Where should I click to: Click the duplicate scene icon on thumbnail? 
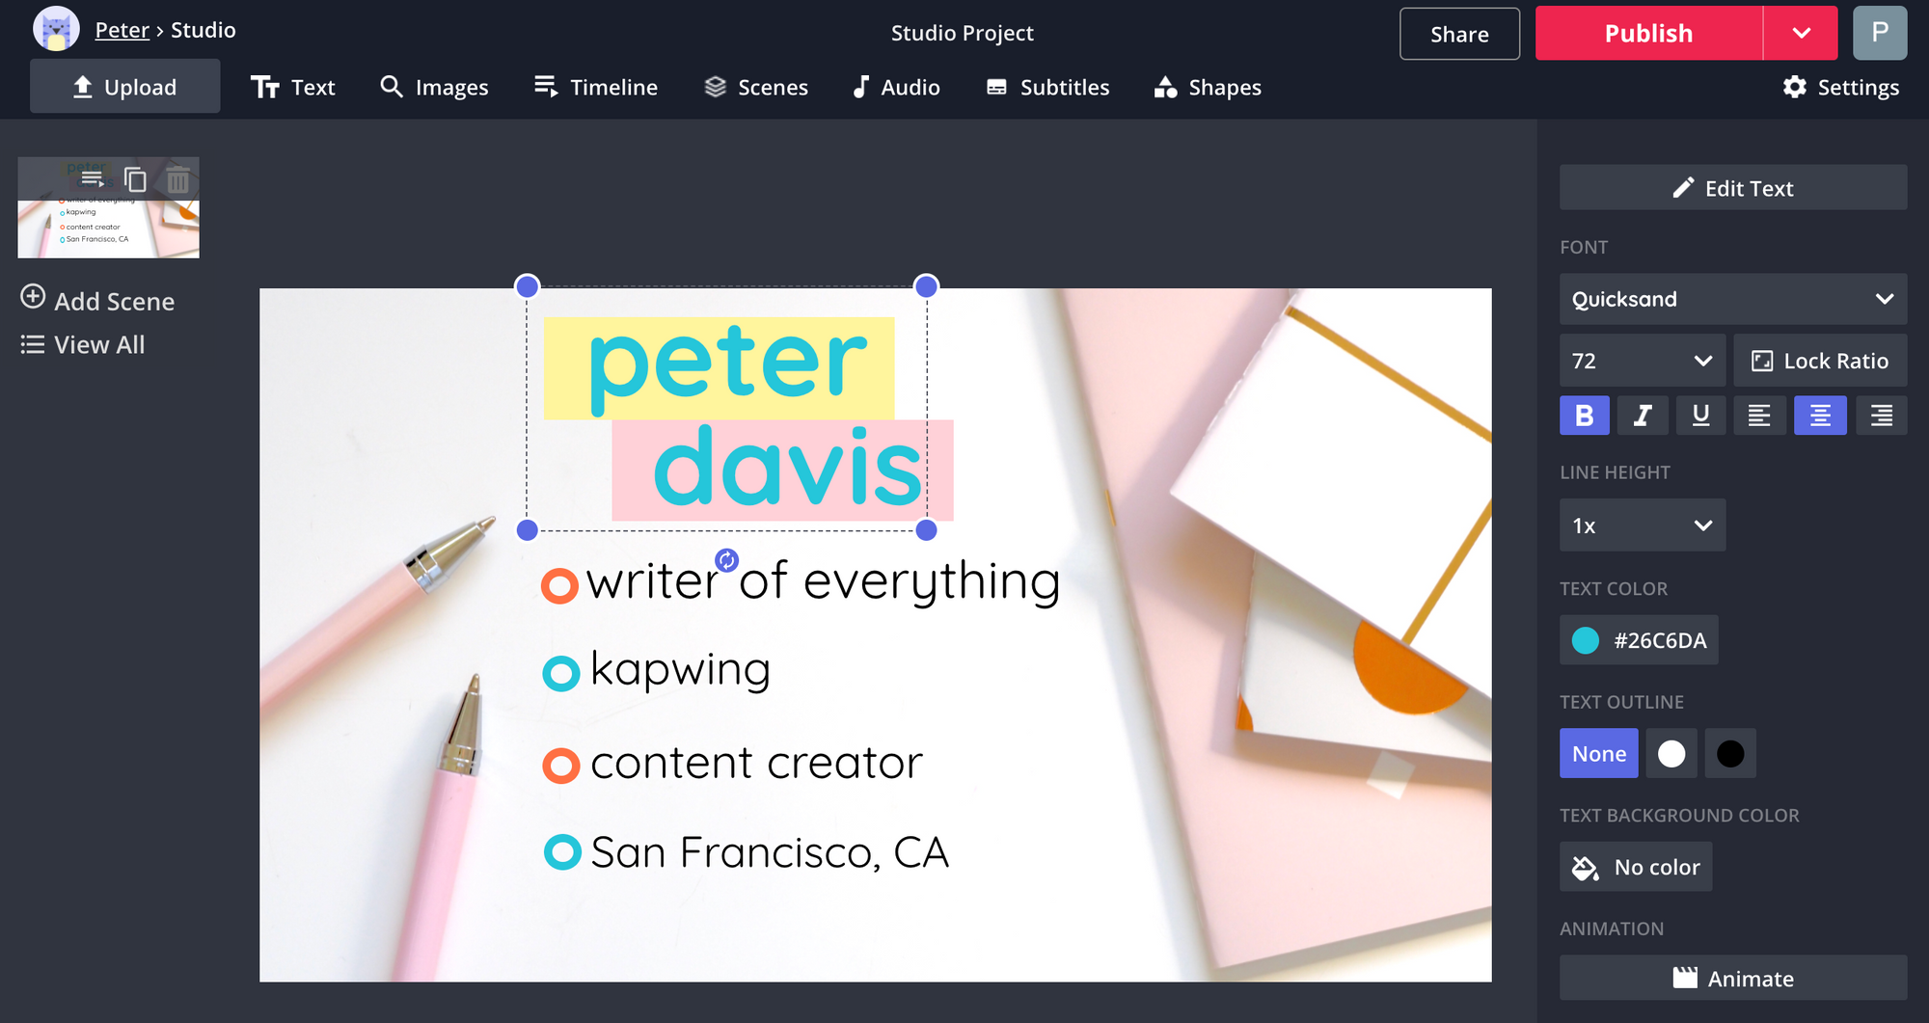click(x=135, y=179)
